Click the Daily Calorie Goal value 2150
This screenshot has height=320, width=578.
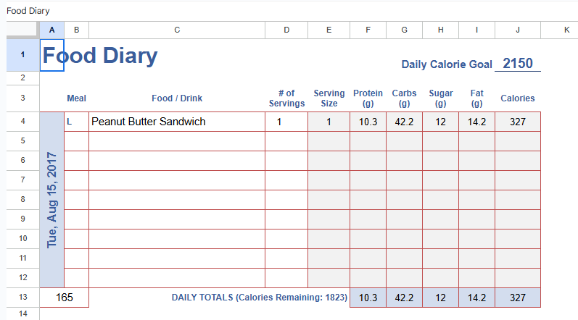coord(517,64)
